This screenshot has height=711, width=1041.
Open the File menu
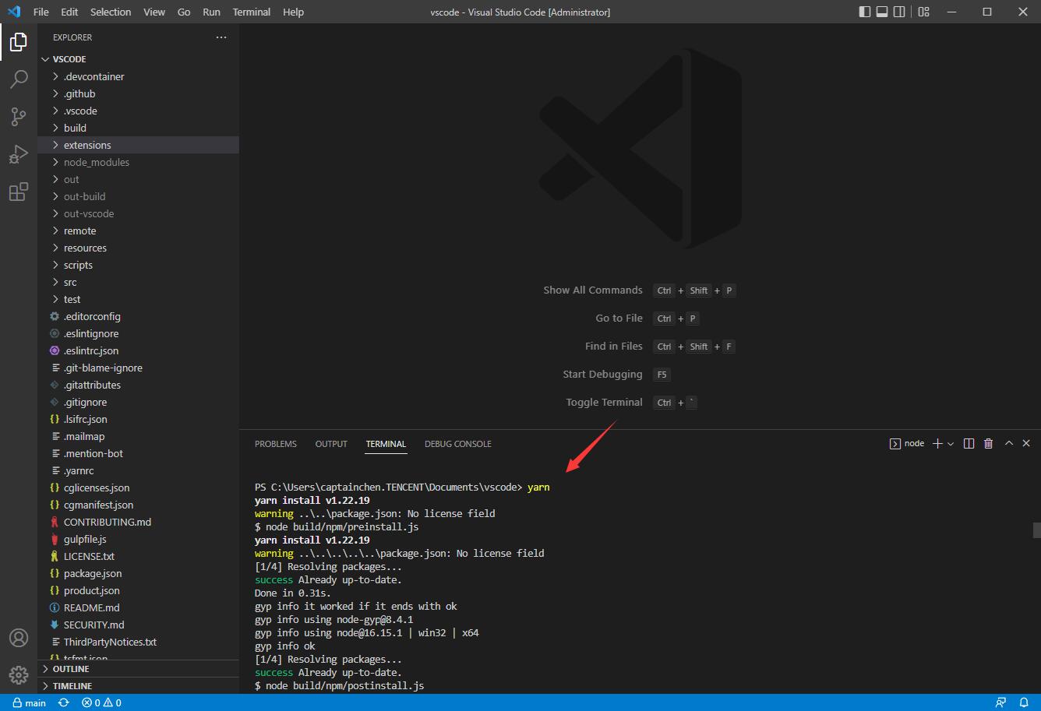41,12
